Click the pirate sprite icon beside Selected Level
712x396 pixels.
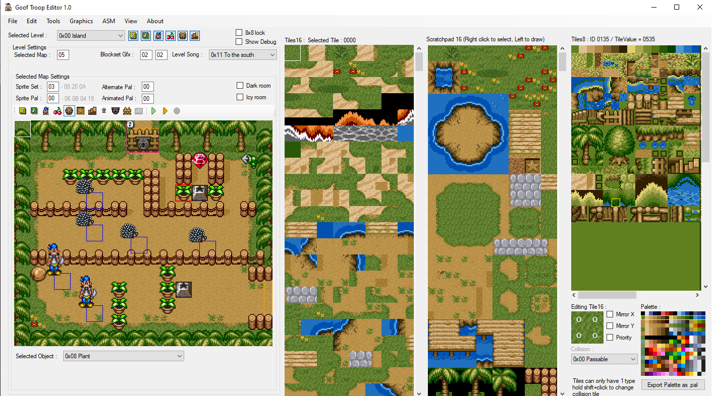tap(158, 35)
